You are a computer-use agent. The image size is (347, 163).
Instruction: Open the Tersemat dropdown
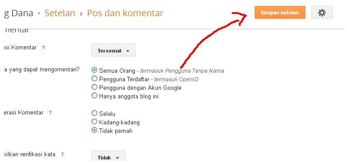pyautogui.click(x=114, y=50)
